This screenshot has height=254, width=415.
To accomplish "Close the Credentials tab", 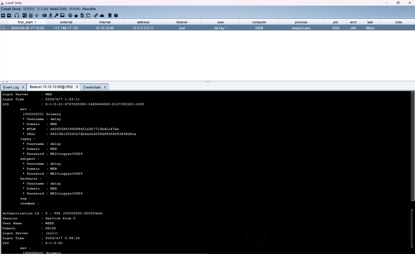I will pyautogui.click(x=105, y=87).
